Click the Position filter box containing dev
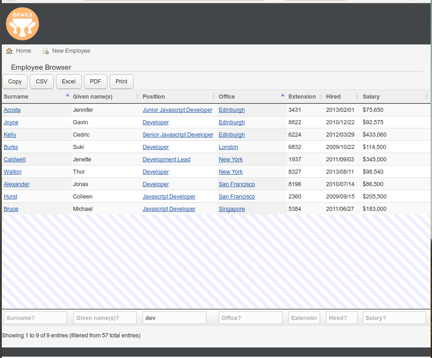Screen dimensions: 432x358 coord(174,317)
